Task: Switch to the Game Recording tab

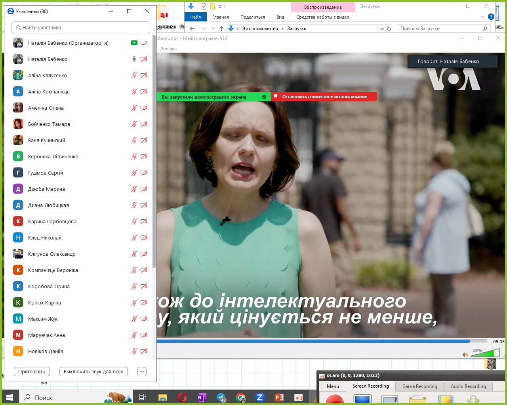Action: pyautogui.click(x=419, y=386)
